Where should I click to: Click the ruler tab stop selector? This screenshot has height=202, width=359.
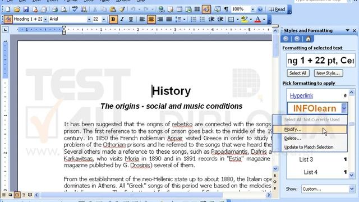[x=6, y=29]
